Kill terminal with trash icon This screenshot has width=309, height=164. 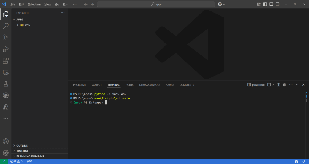284,85
